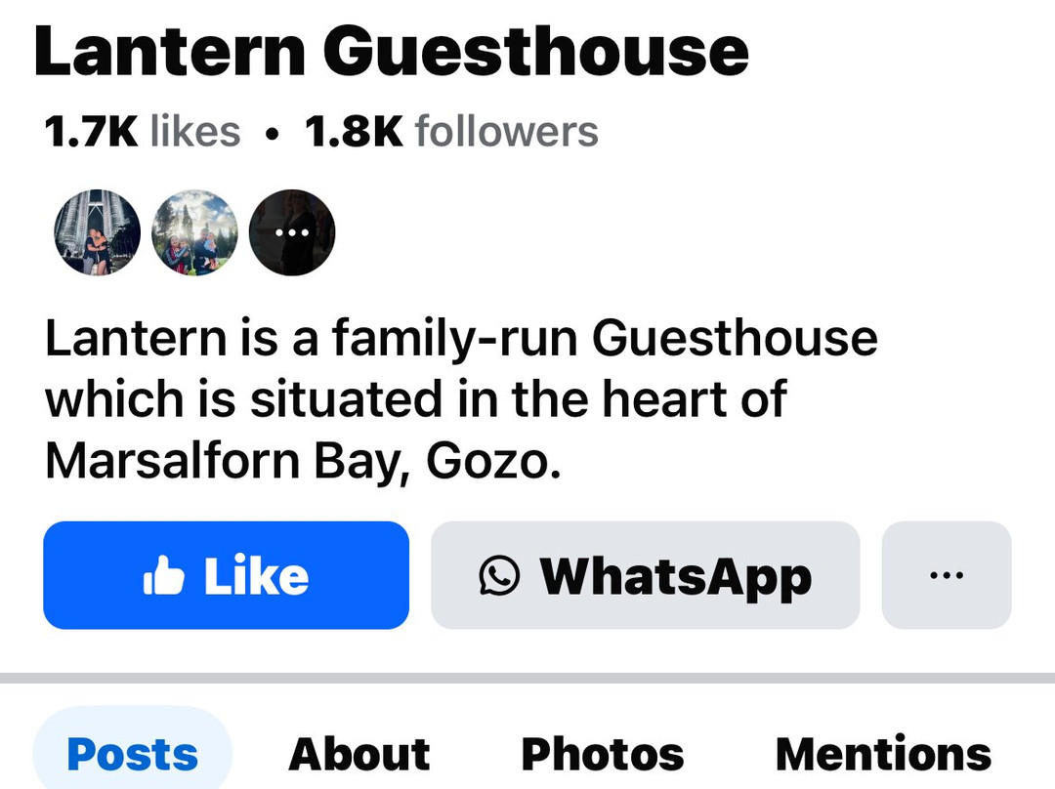View the 1.8K followers list
Screen dimensions: 1055x789
(451, 131)
